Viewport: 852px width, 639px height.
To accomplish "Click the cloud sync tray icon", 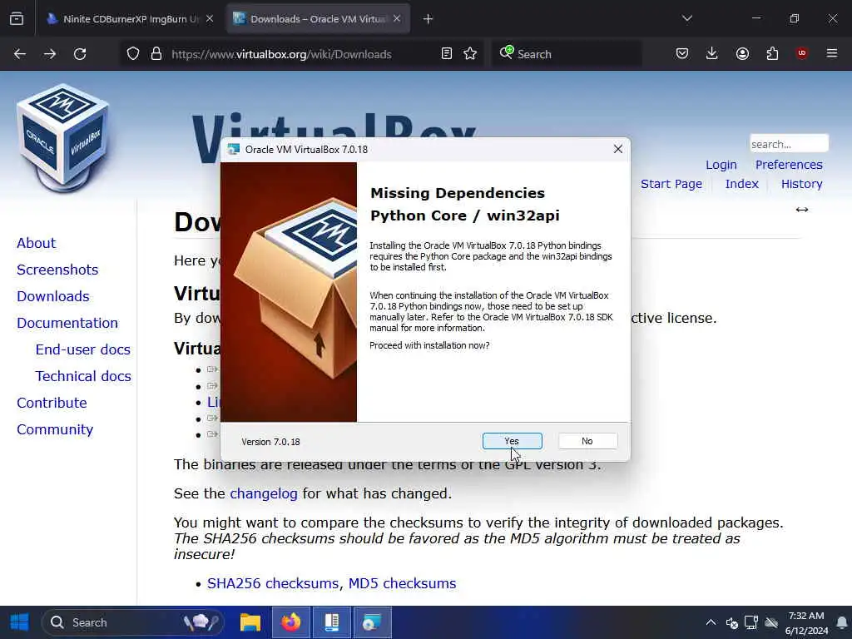I will 771,622.
